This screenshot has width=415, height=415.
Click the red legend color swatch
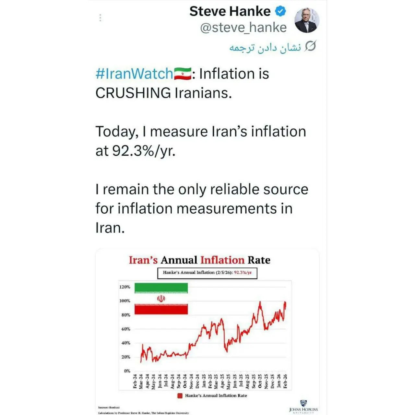coord(180,396)
